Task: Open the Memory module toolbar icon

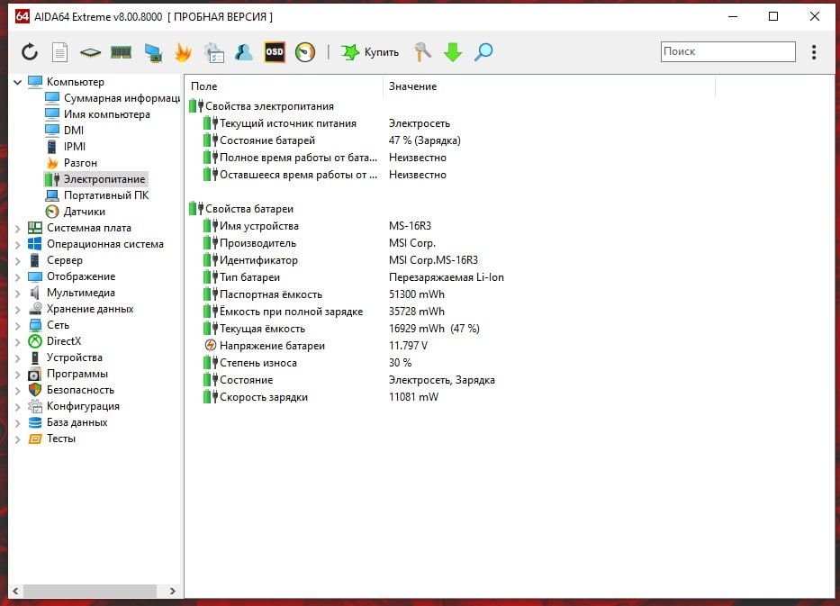Action: [x=121, y=52]
